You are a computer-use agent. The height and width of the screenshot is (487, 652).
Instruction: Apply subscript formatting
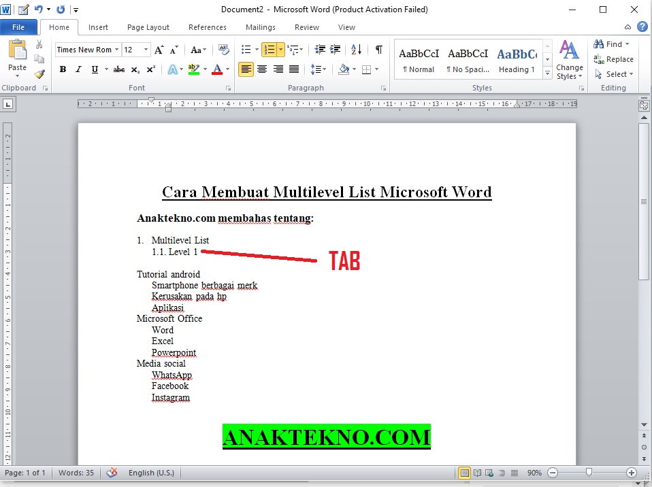click(135, 69)
